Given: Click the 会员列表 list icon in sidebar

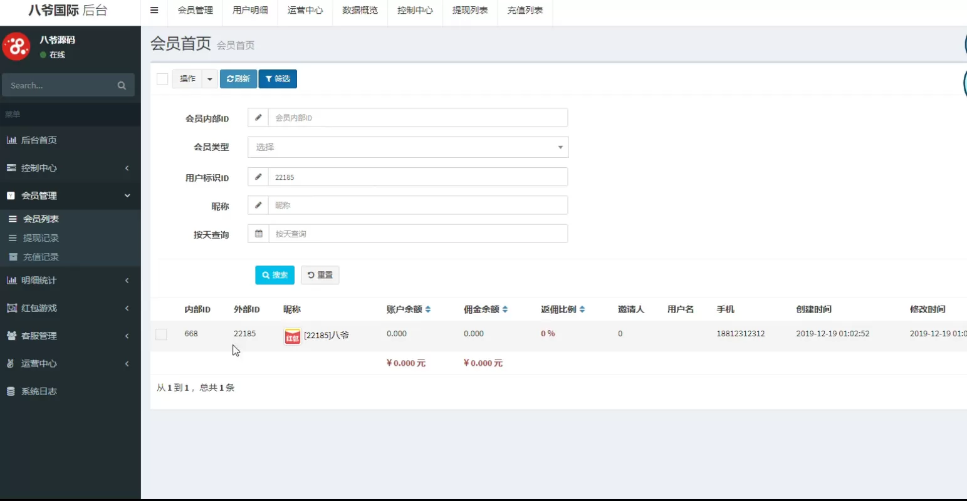Looking at the screenshot, I should [13, 219].
